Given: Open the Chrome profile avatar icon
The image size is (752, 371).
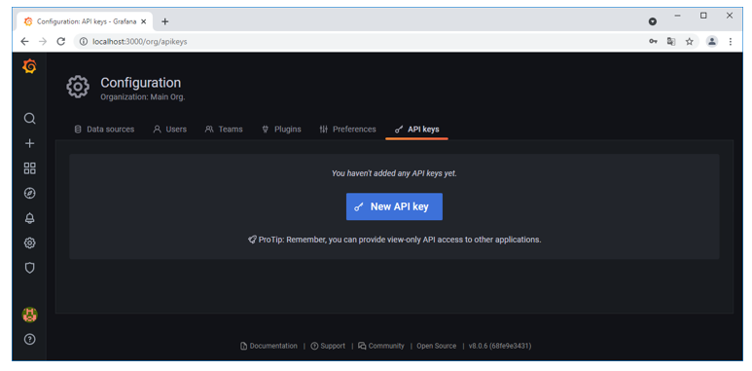Looking at the screenshot, I should coord(712,42).
